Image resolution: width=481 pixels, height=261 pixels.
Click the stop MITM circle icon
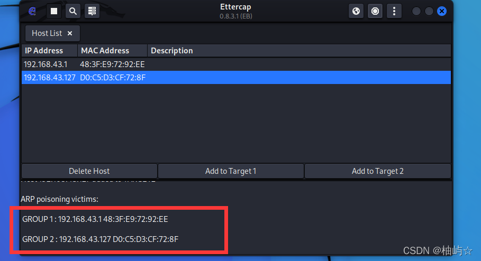pyautogui.click(x=375, y=11)
